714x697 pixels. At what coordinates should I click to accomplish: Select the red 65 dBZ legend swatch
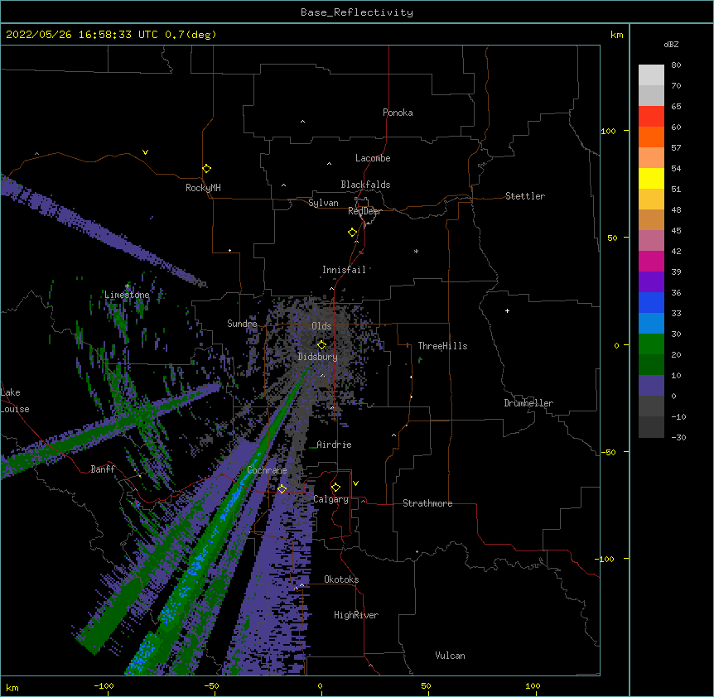(x=651, y=117)
